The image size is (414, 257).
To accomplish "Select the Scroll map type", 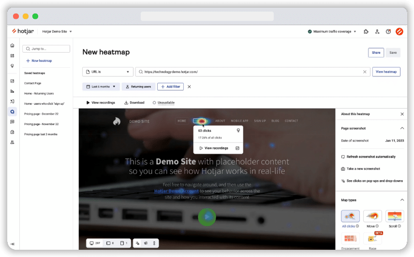I will (x=395, y=216).
